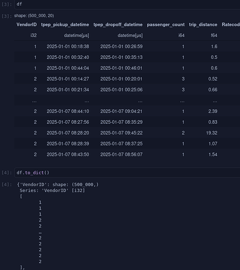Click the trip distance value 19.32
This screenshot has width=240, height=270.
tap(212, 133)
